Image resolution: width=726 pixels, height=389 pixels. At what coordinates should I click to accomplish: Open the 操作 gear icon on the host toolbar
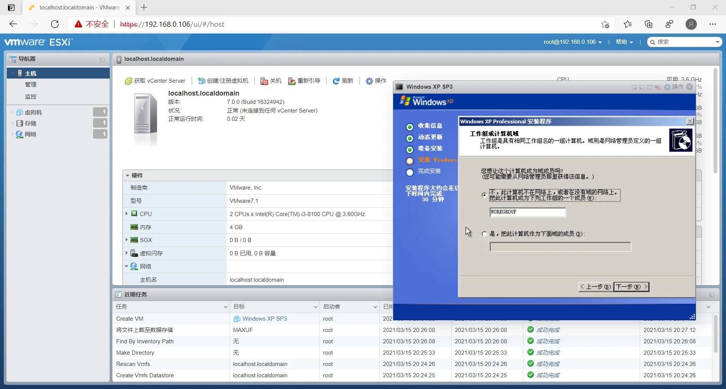[x=369, y=81]
